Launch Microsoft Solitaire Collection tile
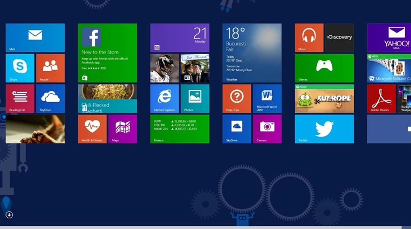 click(x=389, y=68)
